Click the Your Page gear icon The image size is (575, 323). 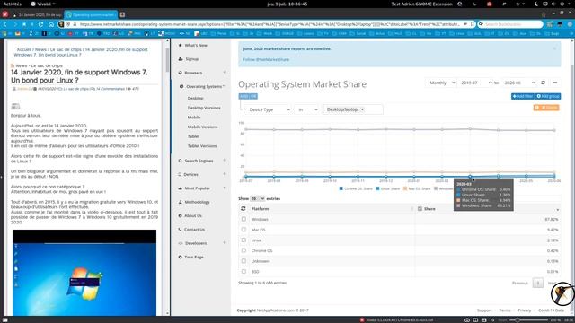(180, 258)
